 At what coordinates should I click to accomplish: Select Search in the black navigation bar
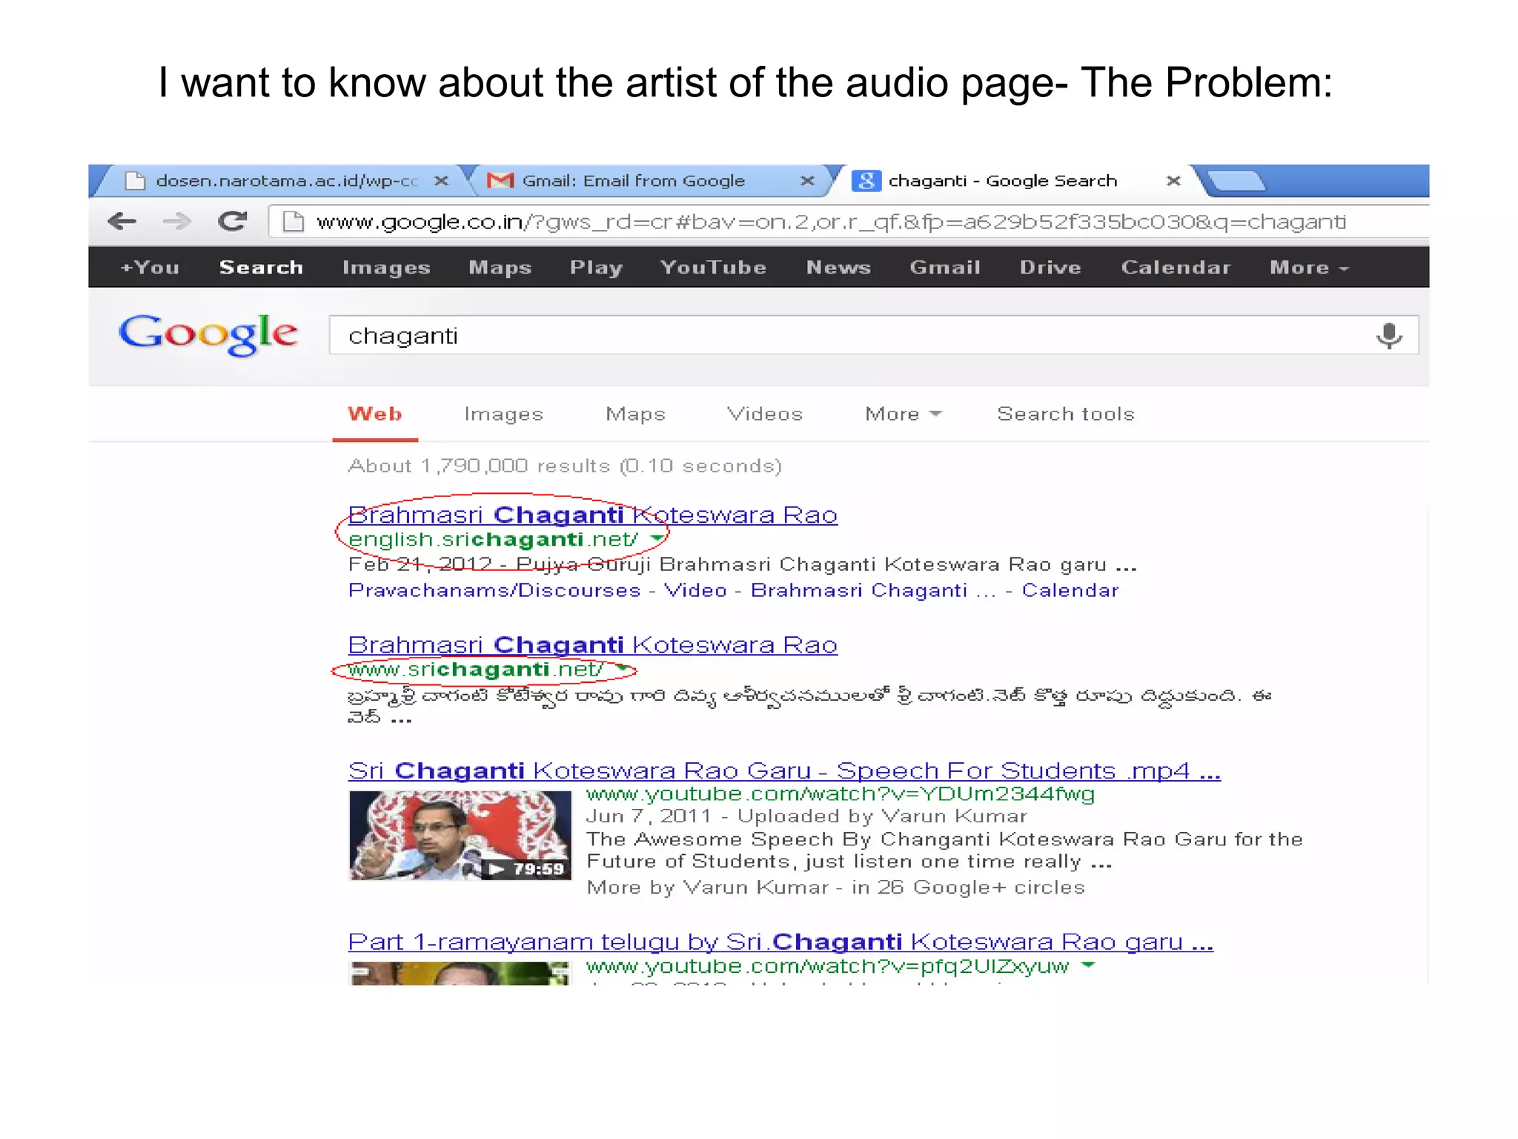point(261,267)
